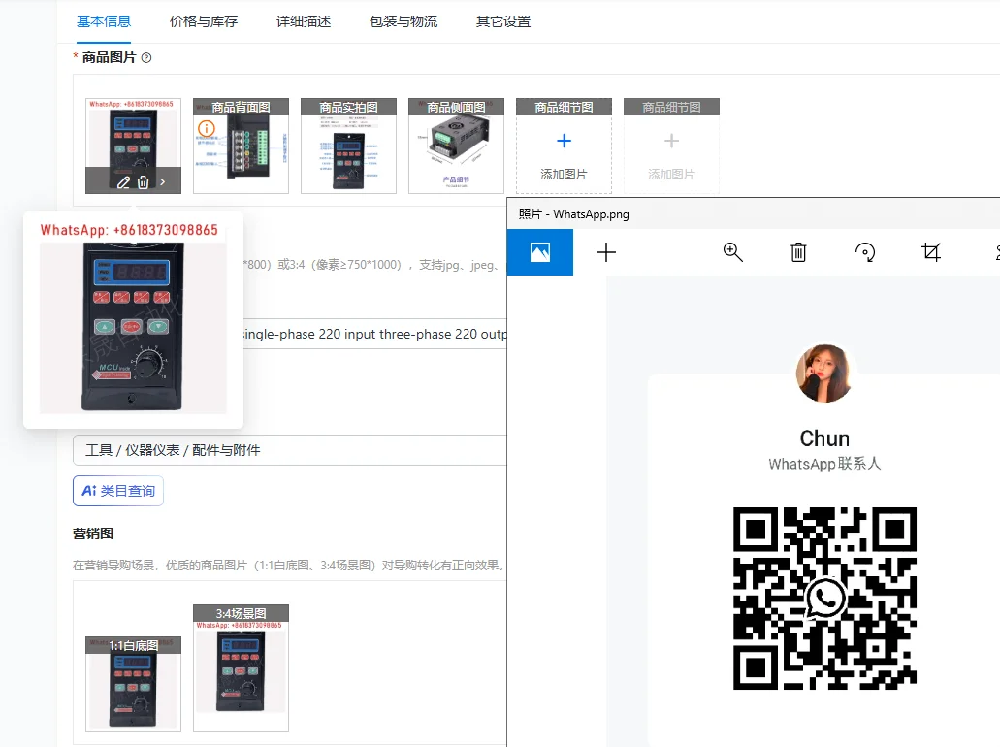Delete the first product image via trash icon
1000x747 pixels.
[x=144, y=182]
